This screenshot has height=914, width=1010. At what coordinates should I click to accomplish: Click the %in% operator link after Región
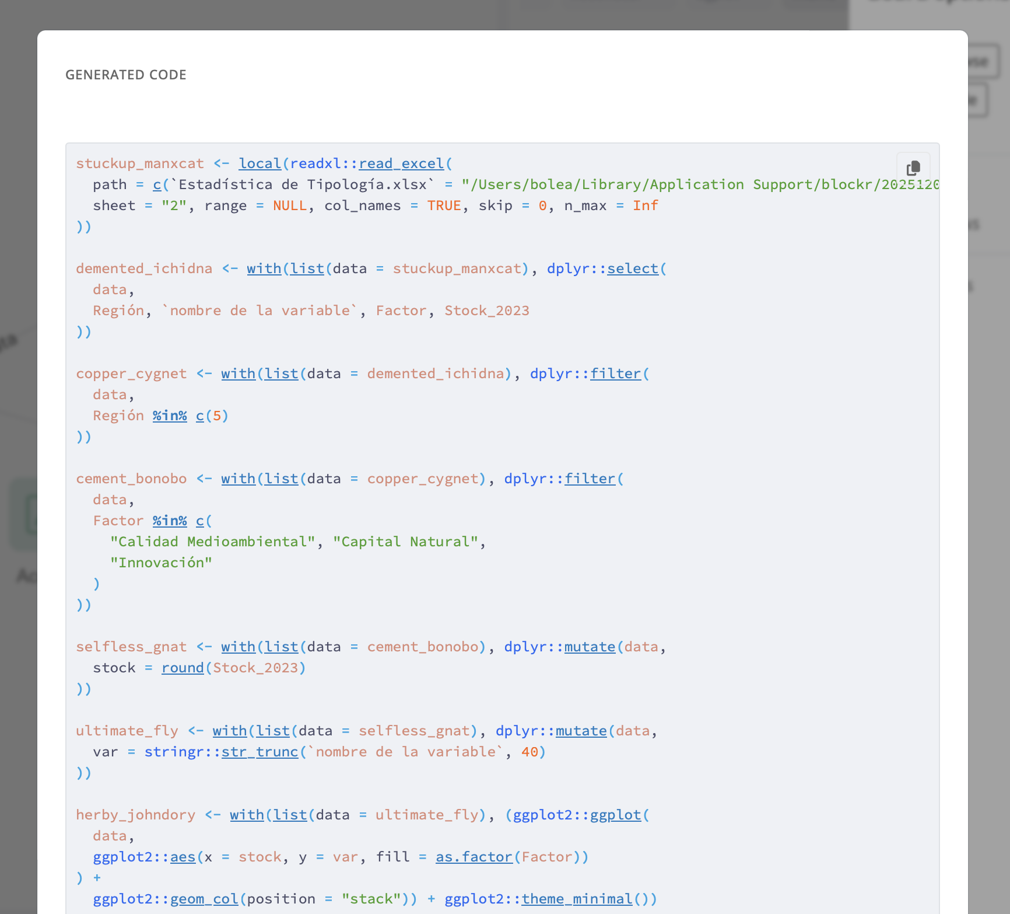(170, 416)
